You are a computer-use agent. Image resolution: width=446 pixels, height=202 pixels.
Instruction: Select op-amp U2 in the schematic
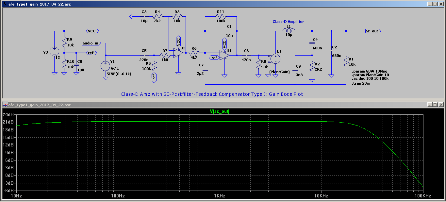(x=178, y=52)
